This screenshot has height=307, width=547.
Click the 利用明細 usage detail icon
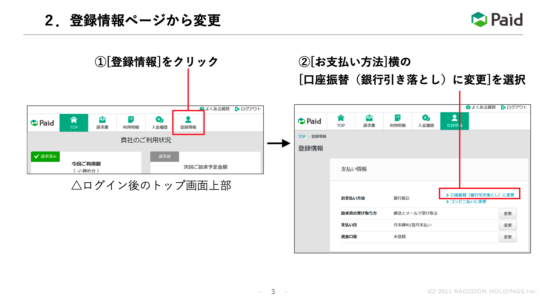[x=131, y=119]
